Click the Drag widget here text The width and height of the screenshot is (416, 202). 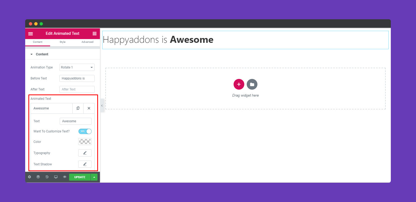tap(245, 96)
